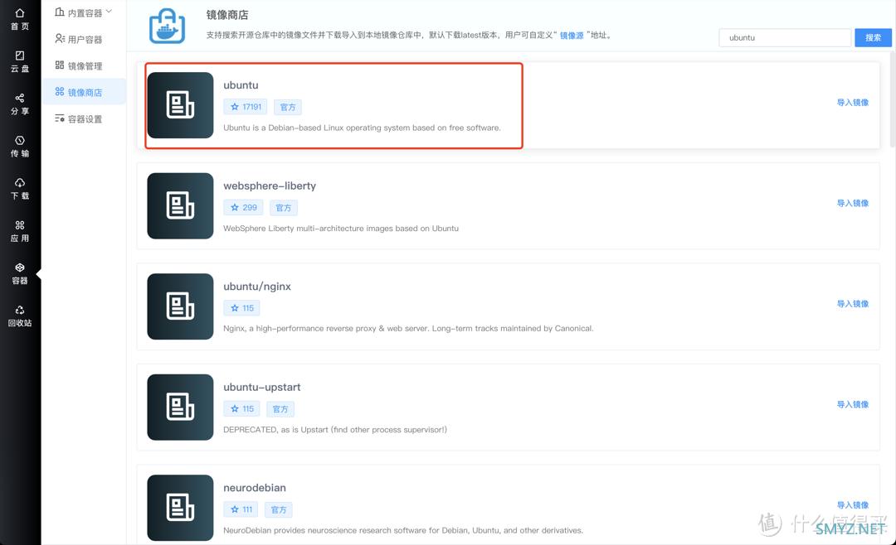
Task: Focus the search box containing ubuntu
Action: click(x=785, y=37)
